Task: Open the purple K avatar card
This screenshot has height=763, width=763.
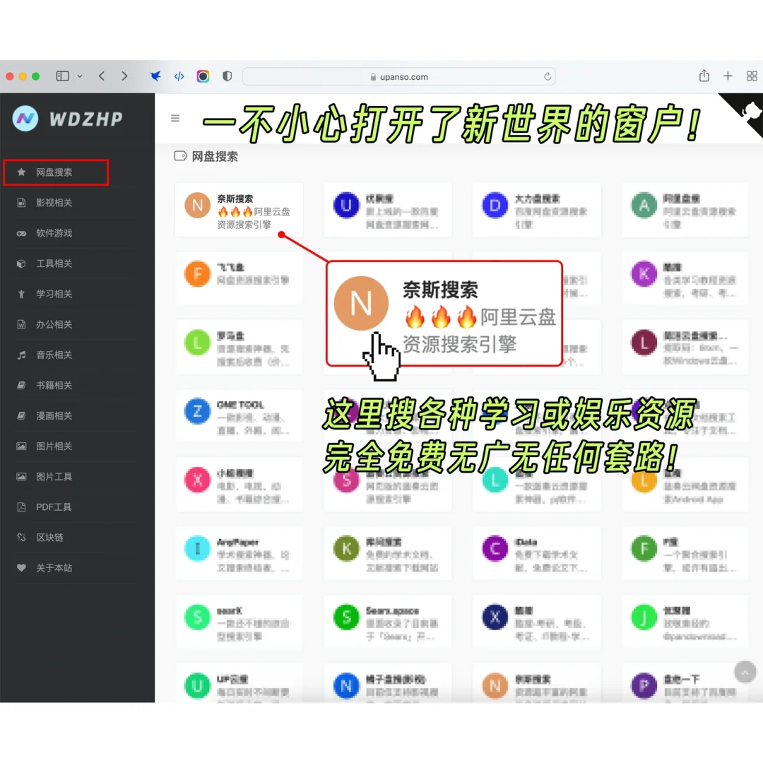Action: pos(685,278)
